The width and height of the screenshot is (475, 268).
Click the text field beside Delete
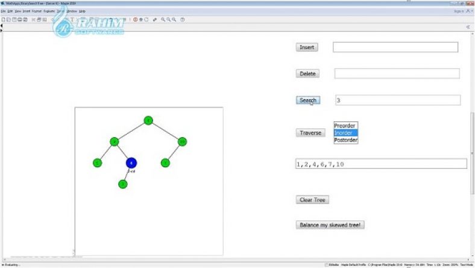(397, 74)
